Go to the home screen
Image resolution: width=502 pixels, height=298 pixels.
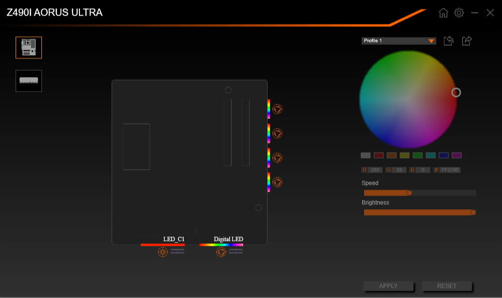coord(443,13)
